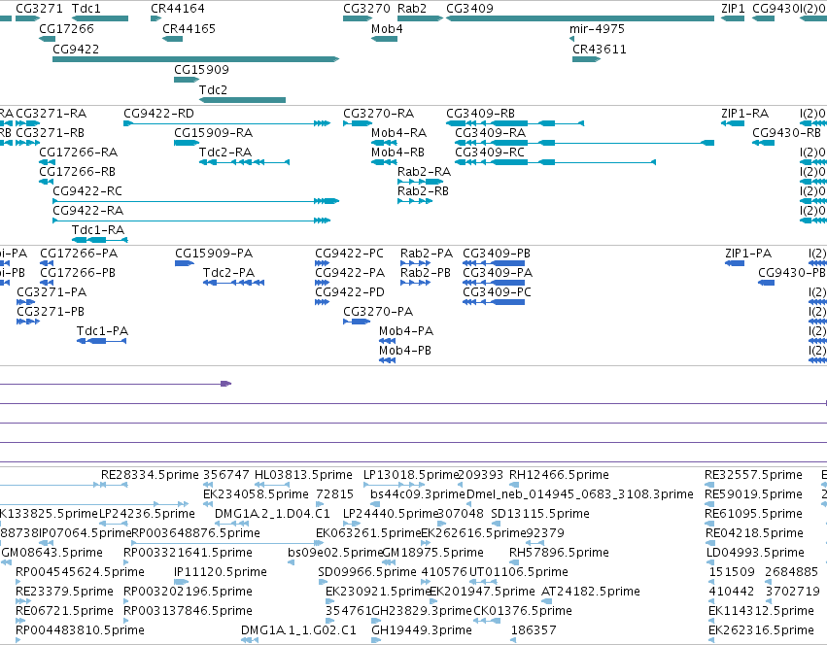Click transcript CG9422-RC label
The height and width of the screenshot is (645, 827).
[x=87, y=191]
